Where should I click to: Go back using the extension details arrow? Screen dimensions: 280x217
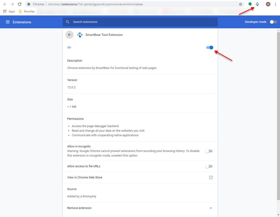pos(70,35)
